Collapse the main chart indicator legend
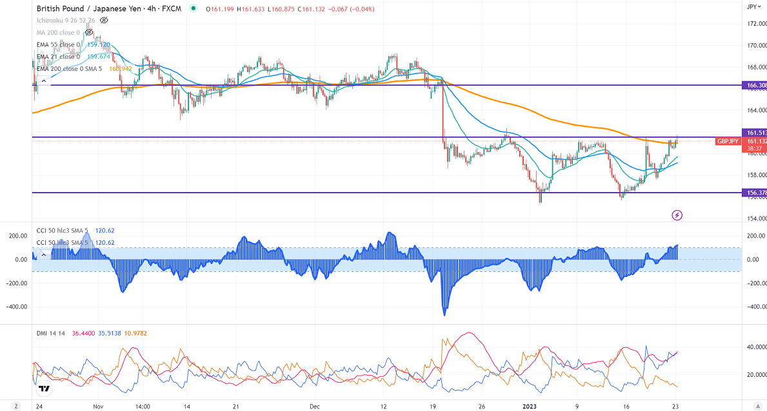The width and height of the screenshot is (767, 411). click(43, 81)
